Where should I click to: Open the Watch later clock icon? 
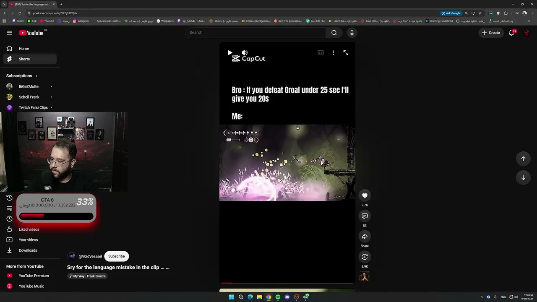9,219
